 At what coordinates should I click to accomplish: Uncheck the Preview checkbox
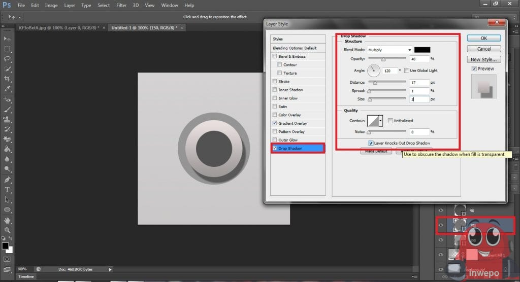(x=474, y=68)
